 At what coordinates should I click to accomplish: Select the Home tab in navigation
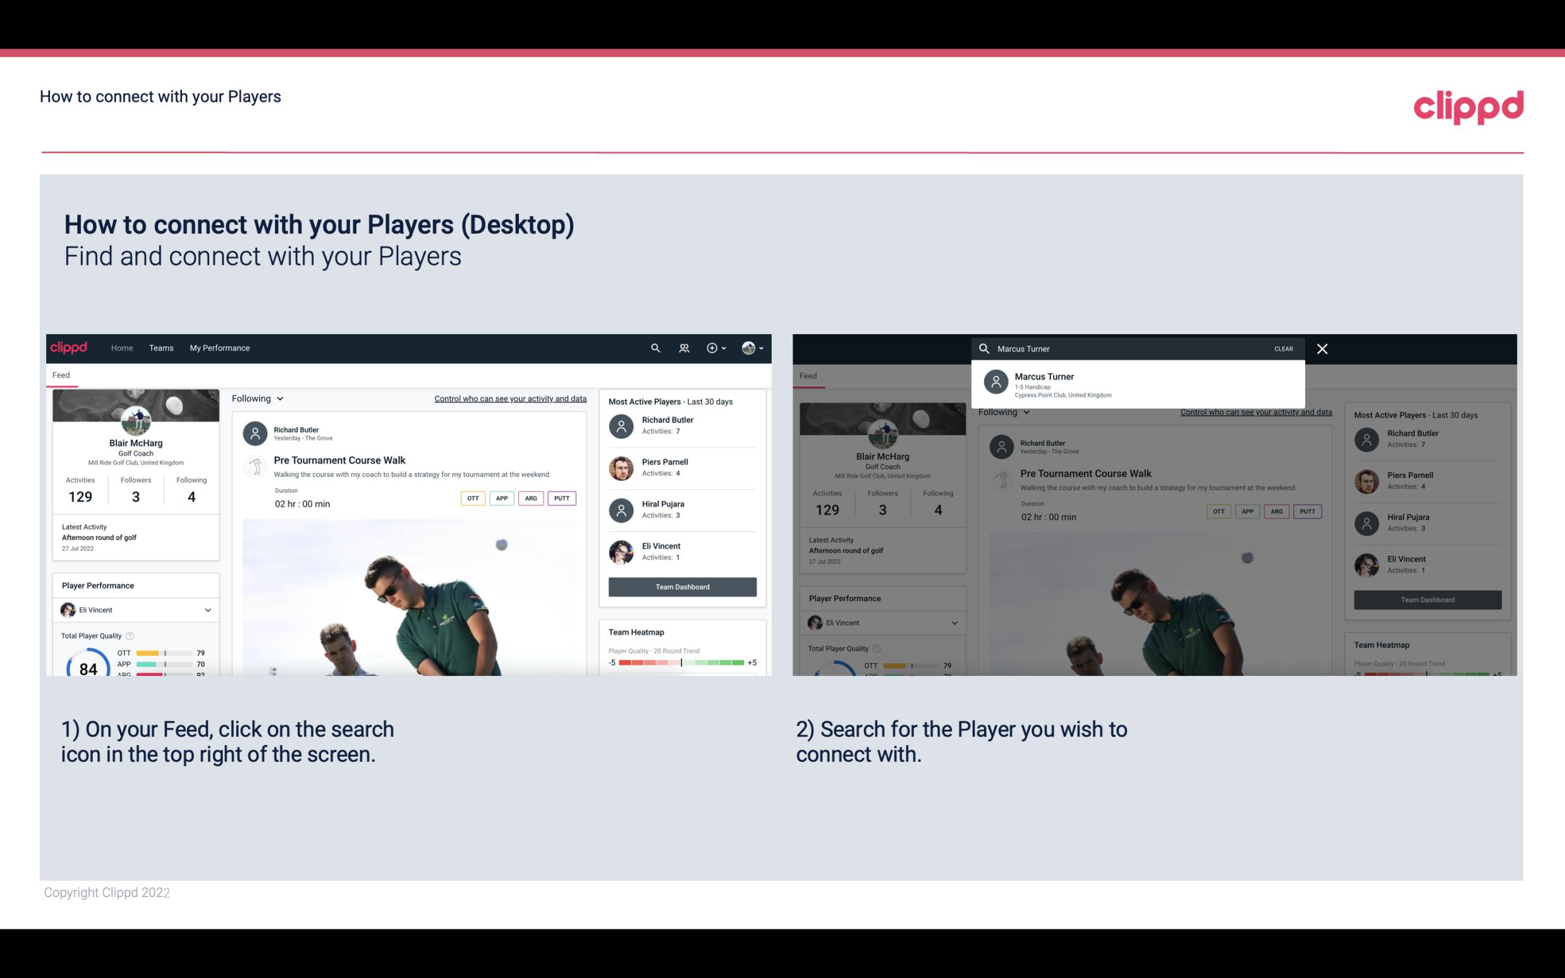coord(121,347)
